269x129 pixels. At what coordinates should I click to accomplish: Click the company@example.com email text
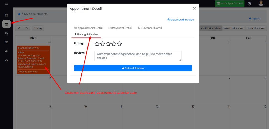tap(32, 64)
